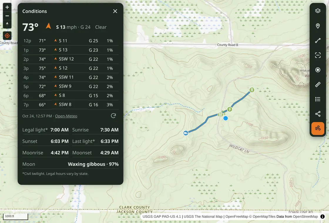The width and height of the screenshot is (329, 223).
Task: Locate my position with target icon
Action: pos(7,36)
